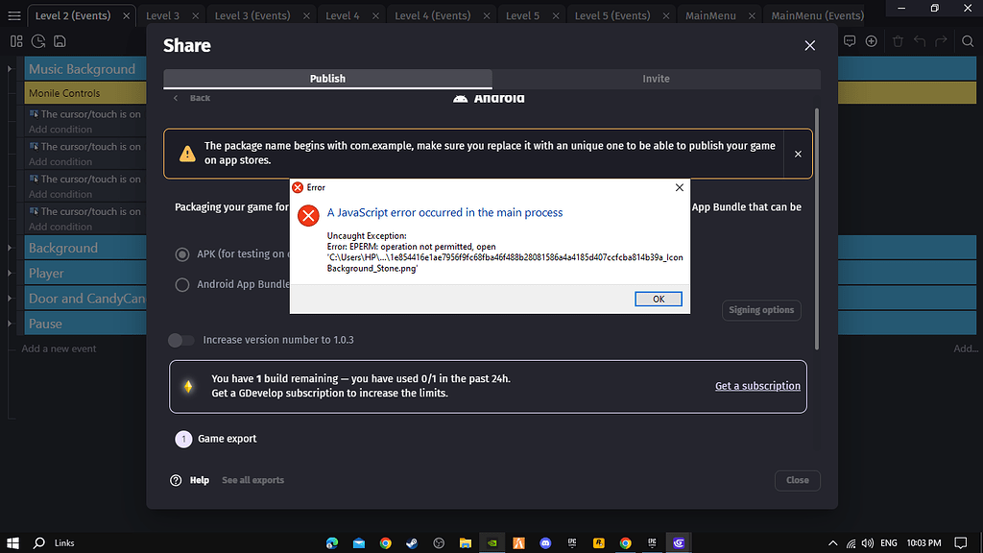Close the Error dialog with X
983x553 pixels.
[x=679, y=187]
